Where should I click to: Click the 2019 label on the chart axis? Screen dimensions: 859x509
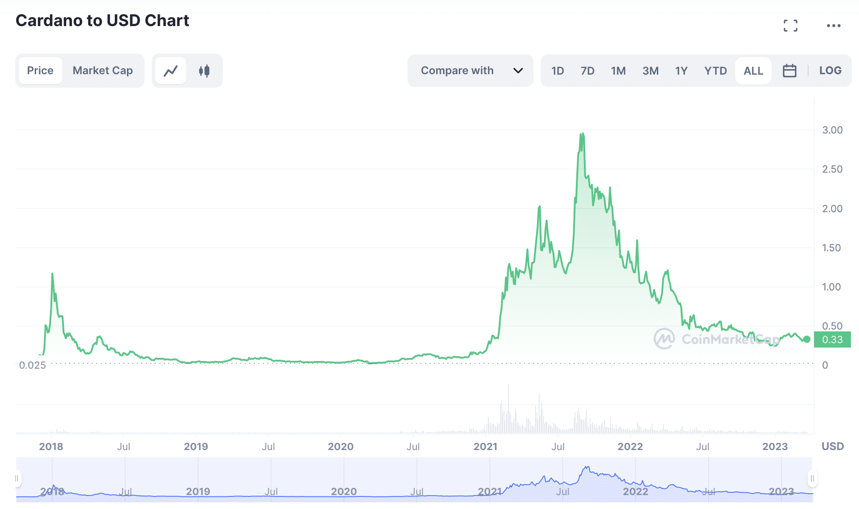(x=196, y=446)
